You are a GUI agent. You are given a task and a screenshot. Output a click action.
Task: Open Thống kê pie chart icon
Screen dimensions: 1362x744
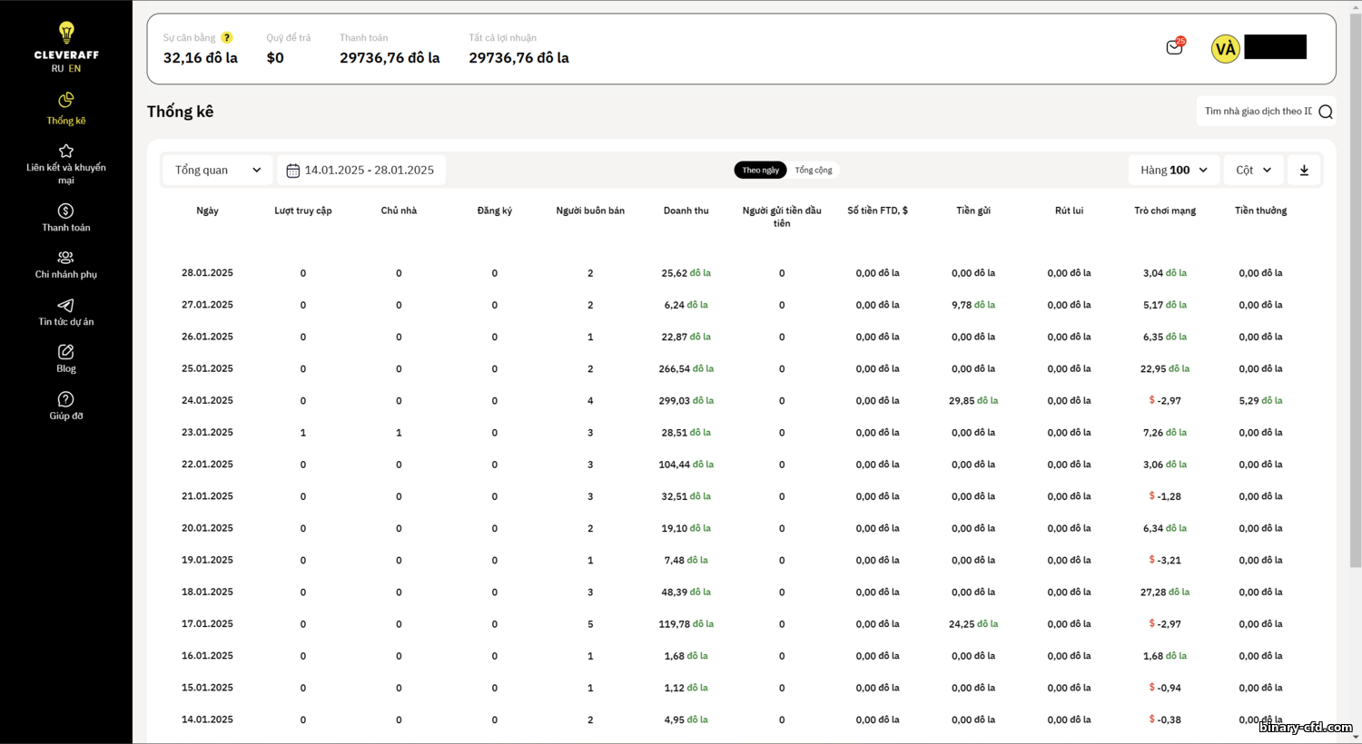65,100
